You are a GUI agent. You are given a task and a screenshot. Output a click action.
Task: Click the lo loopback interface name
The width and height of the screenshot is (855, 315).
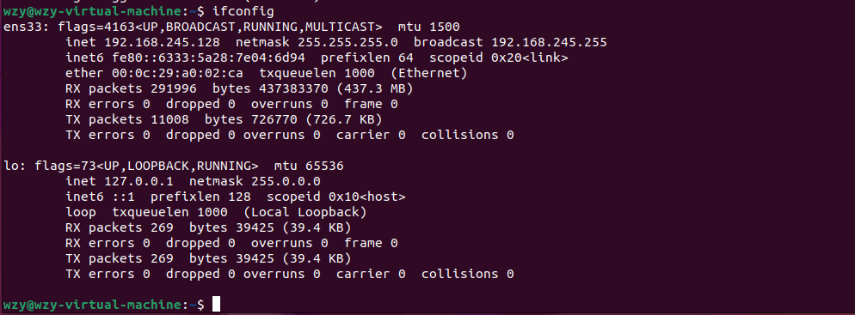click(x=13, y=166)
